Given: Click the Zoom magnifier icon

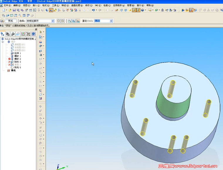Looking at the screenshot, I should pos(20,15).
